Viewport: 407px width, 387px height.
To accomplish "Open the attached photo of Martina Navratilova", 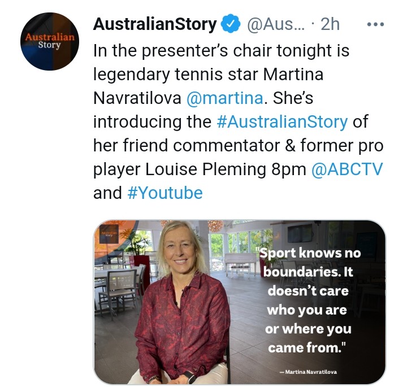I will click(239, 302).
